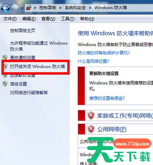Click shield icon beside 更改通知设置
This screenshot has height=165, width=153.
pos(5,57)
